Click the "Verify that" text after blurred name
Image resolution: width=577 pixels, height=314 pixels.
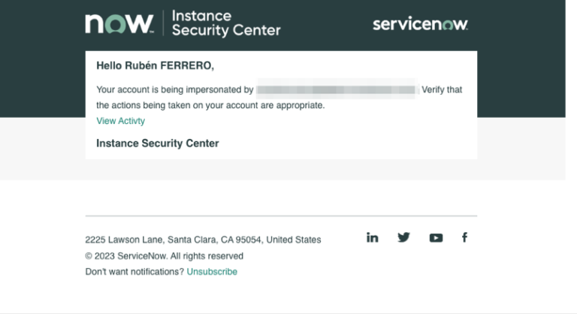coord(442,90)
